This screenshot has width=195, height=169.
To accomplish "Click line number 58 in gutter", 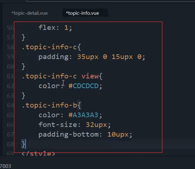I will click(x=10, y=47).
